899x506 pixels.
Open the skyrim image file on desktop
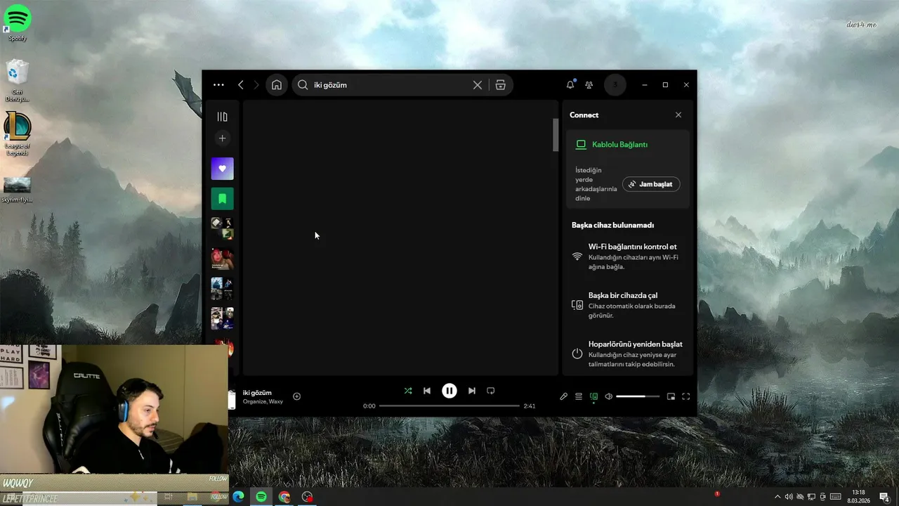(x=18, y=189)
